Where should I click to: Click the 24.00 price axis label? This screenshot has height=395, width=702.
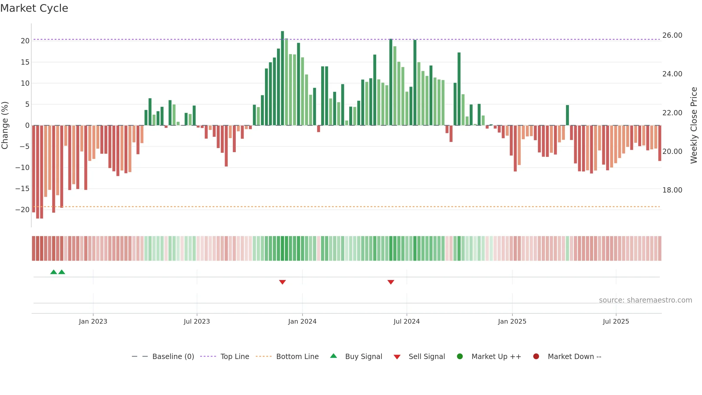click(672, 74)
